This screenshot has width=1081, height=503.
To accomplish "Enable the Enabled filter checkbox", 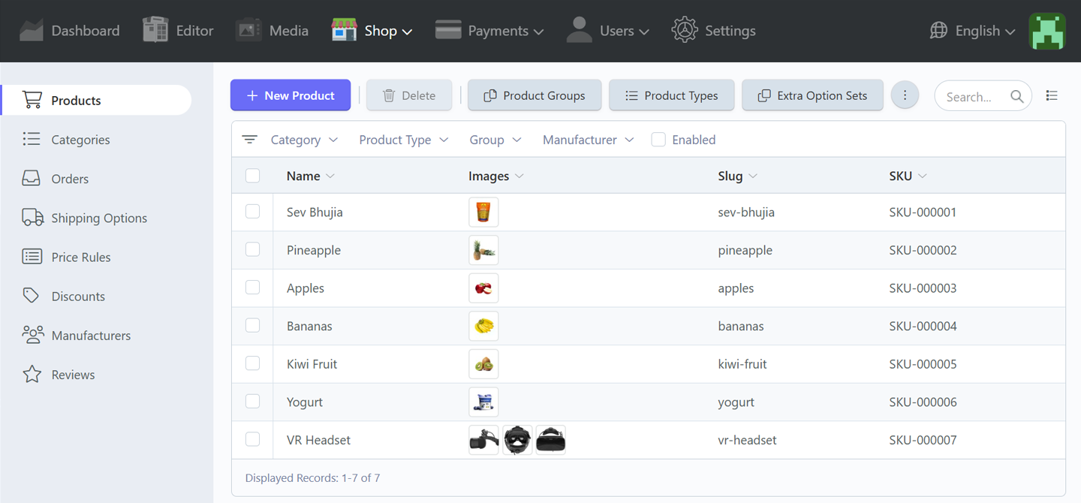I will click(658, 139).
